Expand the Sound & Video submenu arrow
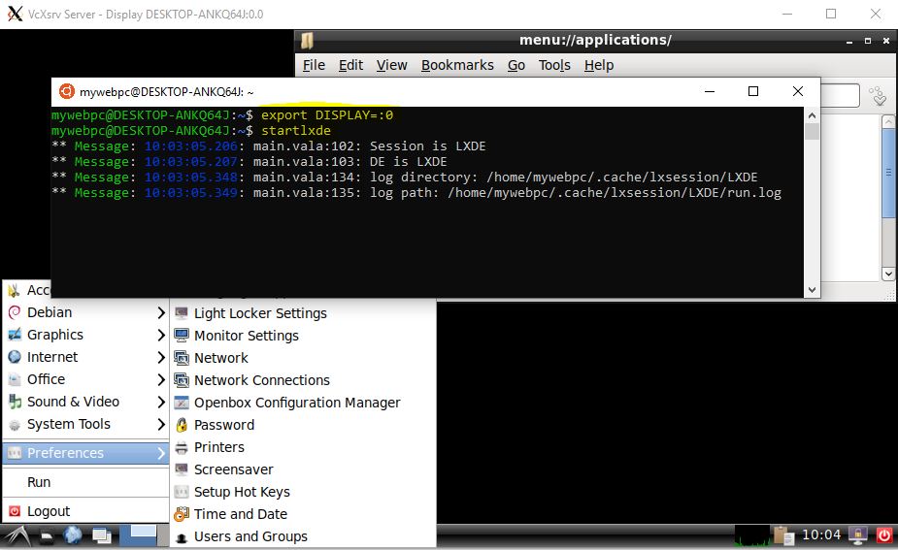898x550 pixels. pyautogui.click(x=161, y=402)
